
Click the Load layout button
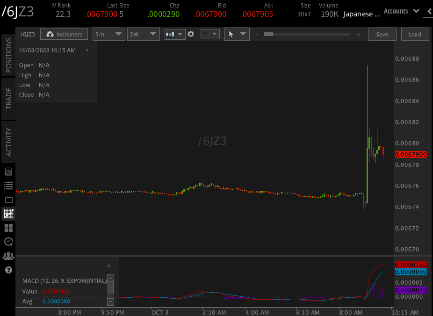[415, 34]
